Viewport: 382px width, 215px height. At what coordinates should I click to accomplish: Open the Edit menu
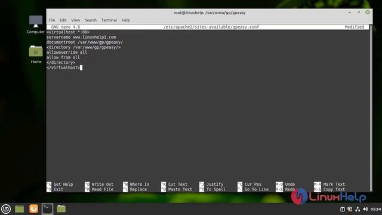[x=63, y=20]
